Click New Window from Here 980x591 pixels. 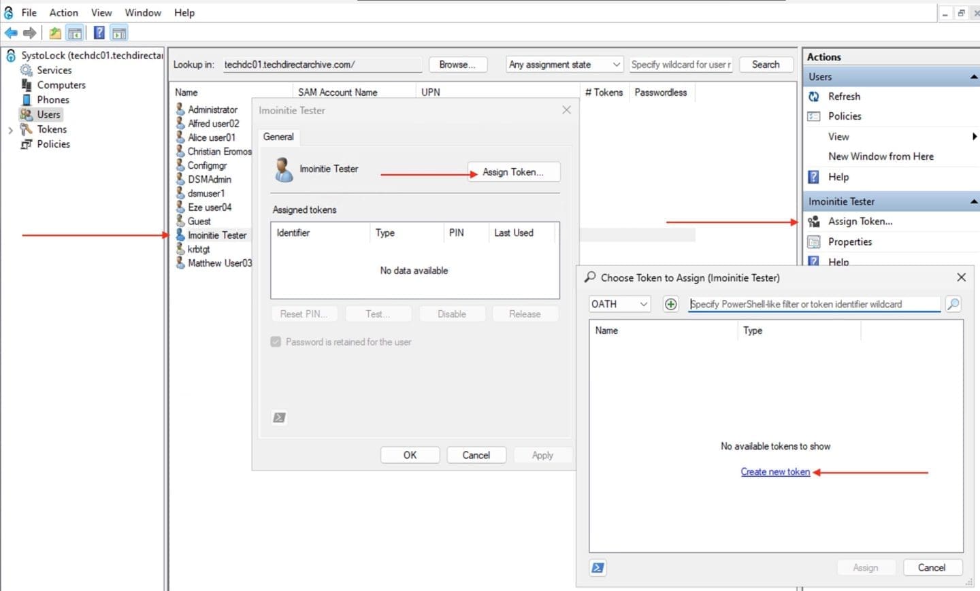(x=881, y=156)
